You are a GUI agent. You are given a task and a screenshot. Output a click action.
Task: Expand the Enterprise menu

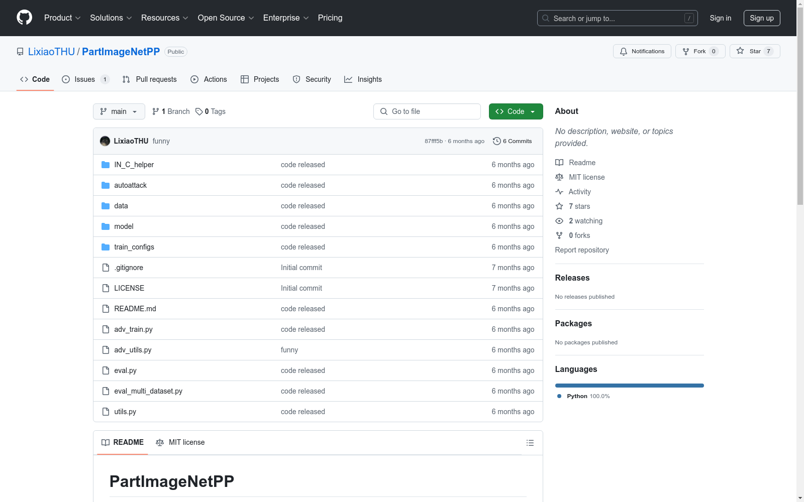click(286, 18)
